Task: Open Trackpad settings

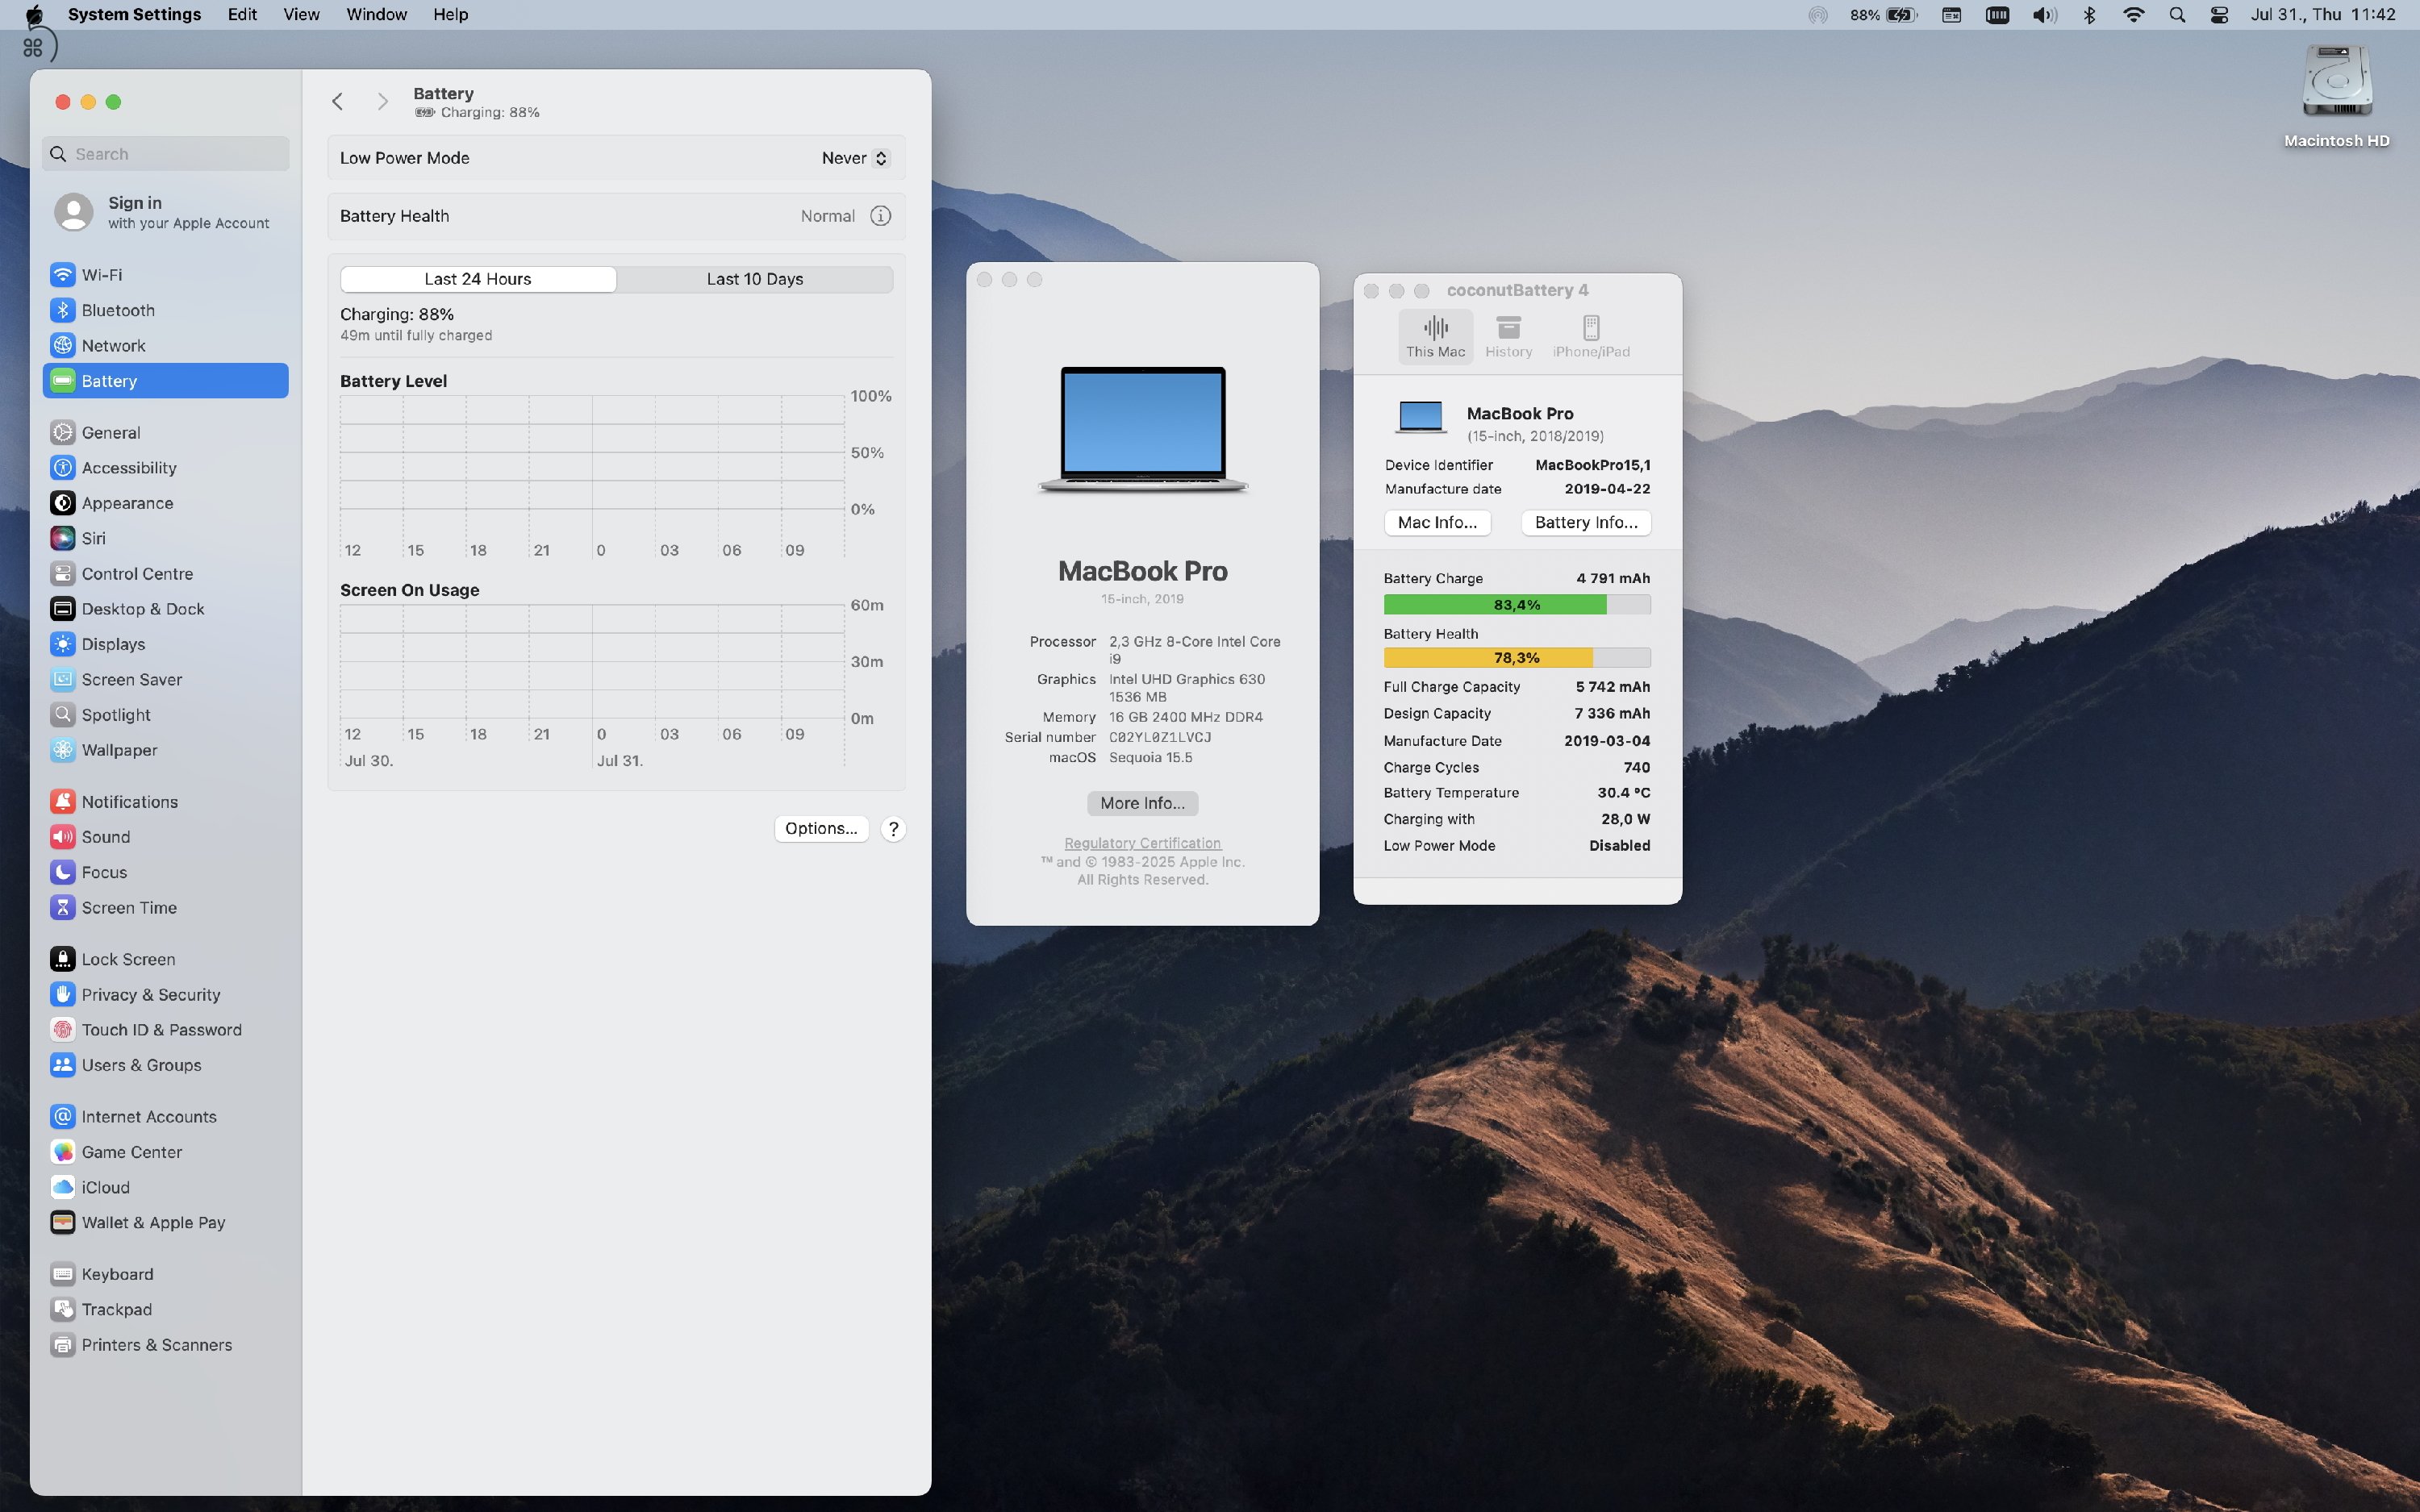Action: [165, 1310]
